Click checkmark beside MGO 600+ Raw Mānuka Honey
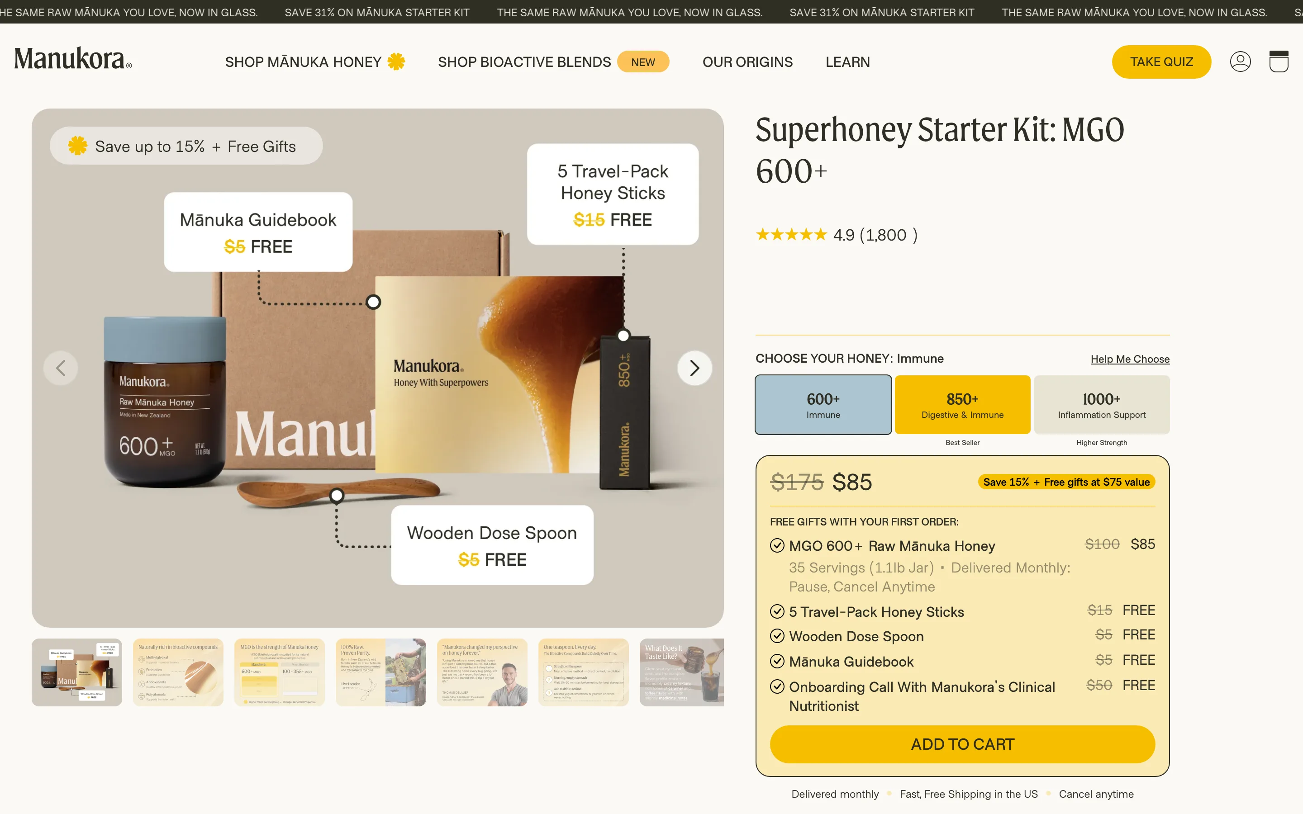 [x=777, y=545]
